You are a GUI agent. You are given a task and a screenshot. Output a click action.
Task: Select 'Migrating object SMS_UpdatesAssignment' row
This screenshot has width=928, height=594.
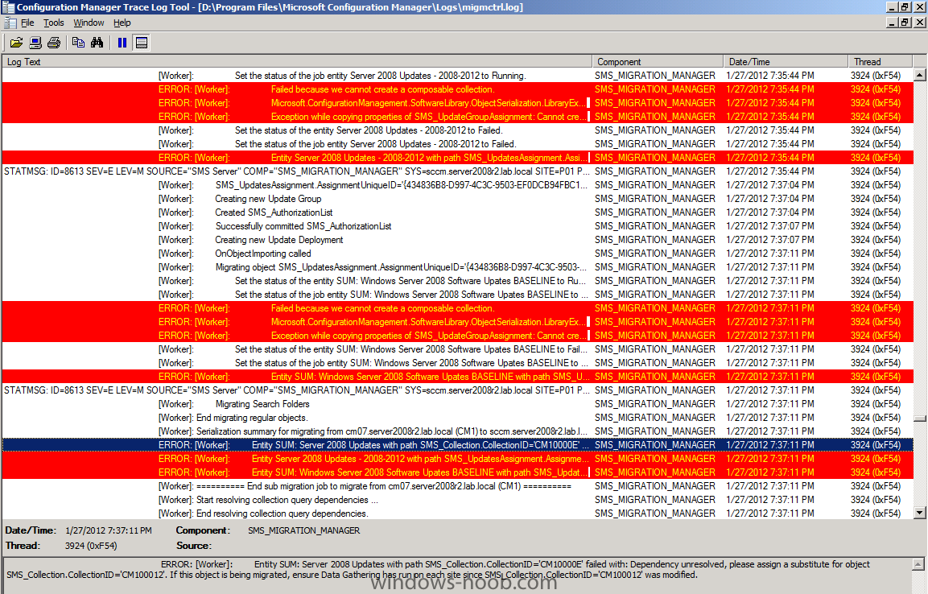coord(457,267)
